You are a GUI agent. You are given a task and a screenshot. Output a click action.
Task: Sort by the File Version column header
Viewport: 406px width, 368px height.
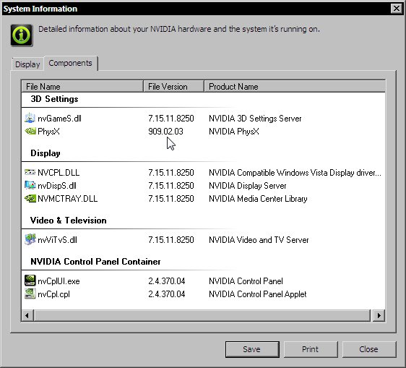coord(173,86)
